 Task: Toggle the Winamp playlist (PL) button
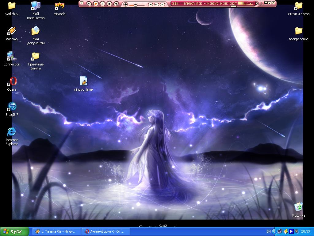(x=157, y=4)
